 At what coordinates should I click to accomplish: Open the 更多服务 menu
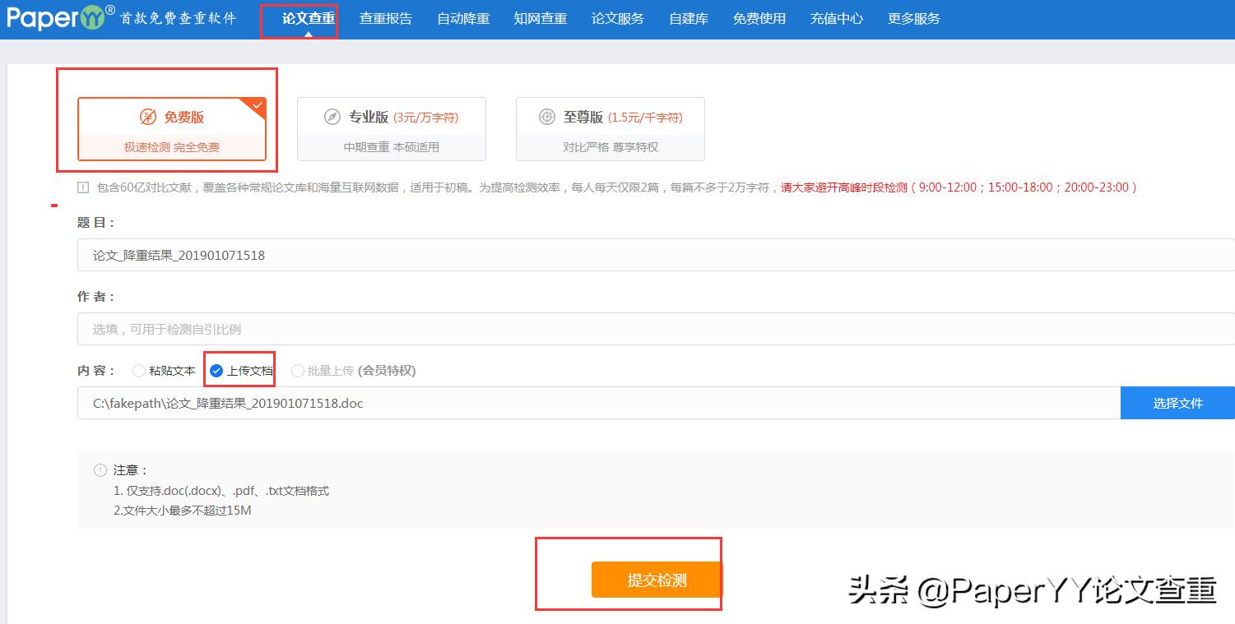click(x=913, y=17)
